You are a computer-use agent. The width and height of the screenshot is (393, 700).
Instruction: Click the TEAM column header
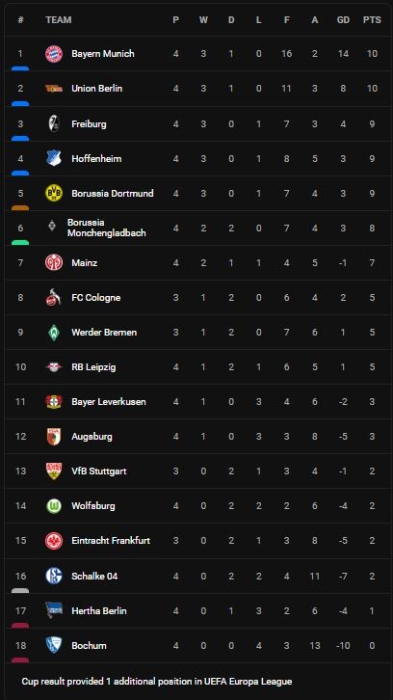click(x=59, y=20)
